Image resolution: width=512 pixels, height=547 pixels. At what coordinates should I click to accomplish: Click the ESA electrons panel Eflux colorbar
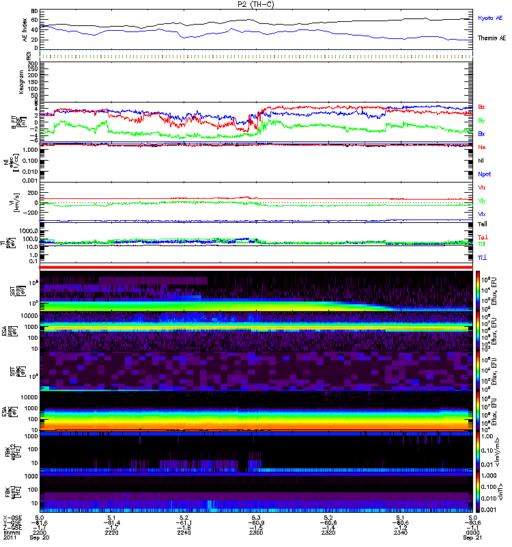click(478, 412)
